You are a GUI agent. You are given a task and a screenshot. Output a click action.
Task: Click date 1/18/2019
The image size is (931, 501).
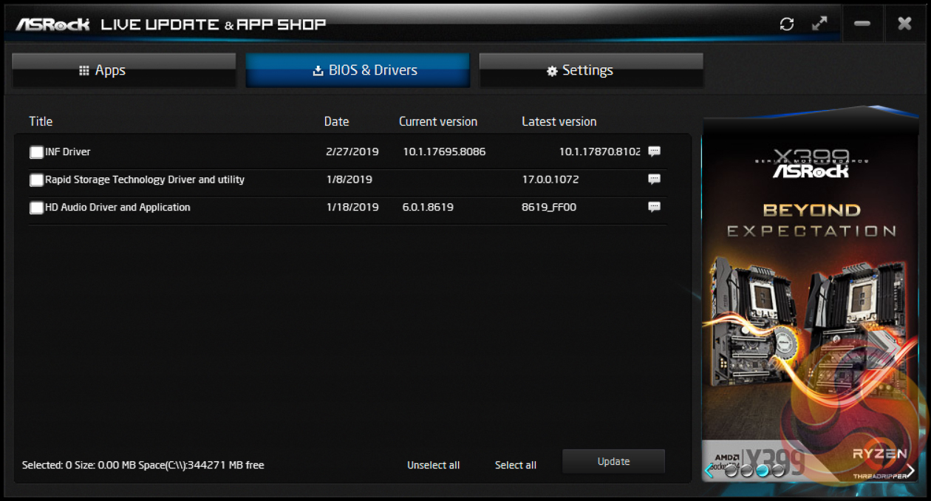352,208
